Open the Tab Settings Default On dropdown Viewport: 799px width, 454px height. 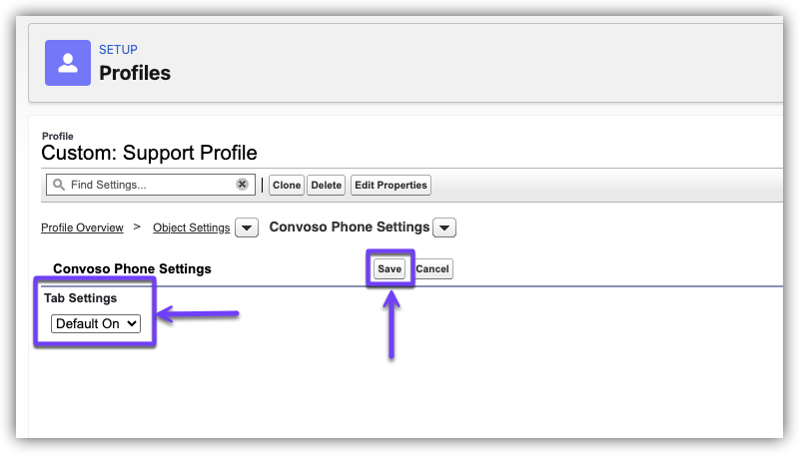(x=96, y=323)
